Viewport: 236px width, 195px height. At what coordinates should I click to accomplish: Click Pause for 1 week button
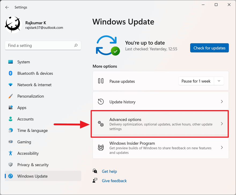[x=196, y=81]
